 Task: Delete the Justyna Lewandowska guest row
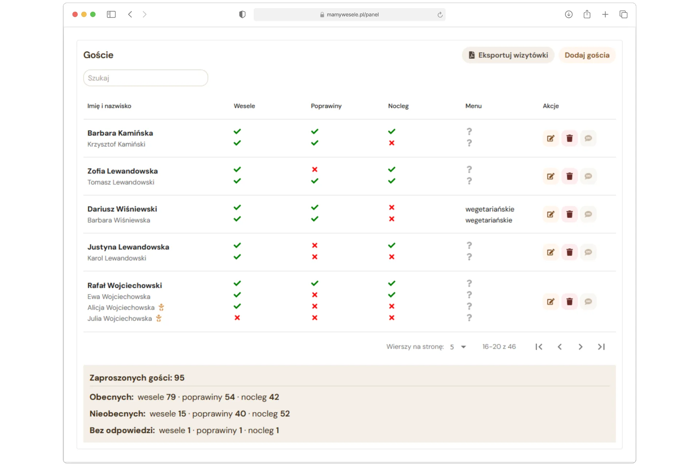click(x=569, y=252)
